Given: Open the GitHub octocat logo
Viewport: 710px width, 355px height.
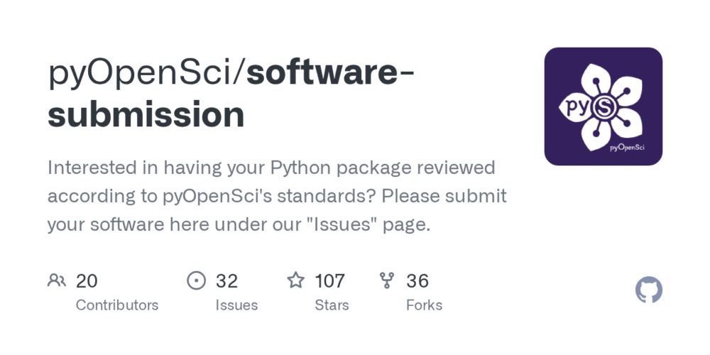Looking at the screenshot, I should point(648,290).
